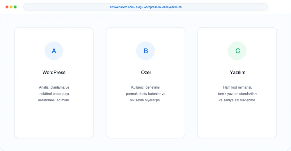The width and height of the screenshot is (291, 151).
Task: Select the 'temiz yazılım standartları' text line
Action: [237, 94]
